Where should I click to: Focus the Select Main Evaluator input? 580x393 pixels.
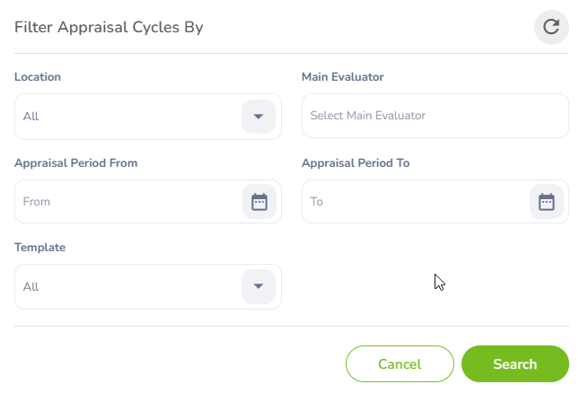coord(435,116)
